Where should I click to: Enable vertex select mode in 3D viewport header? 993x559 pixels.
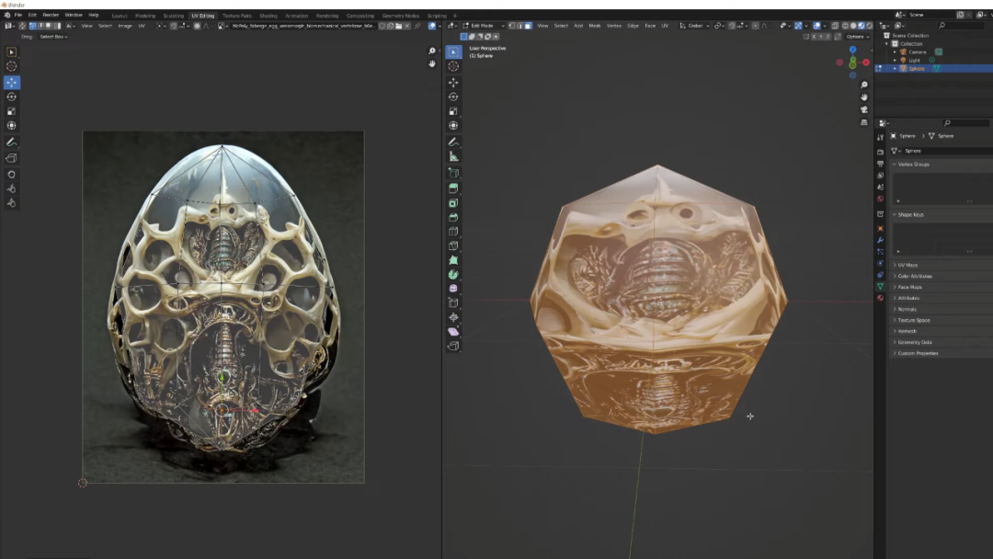point(512,25)
